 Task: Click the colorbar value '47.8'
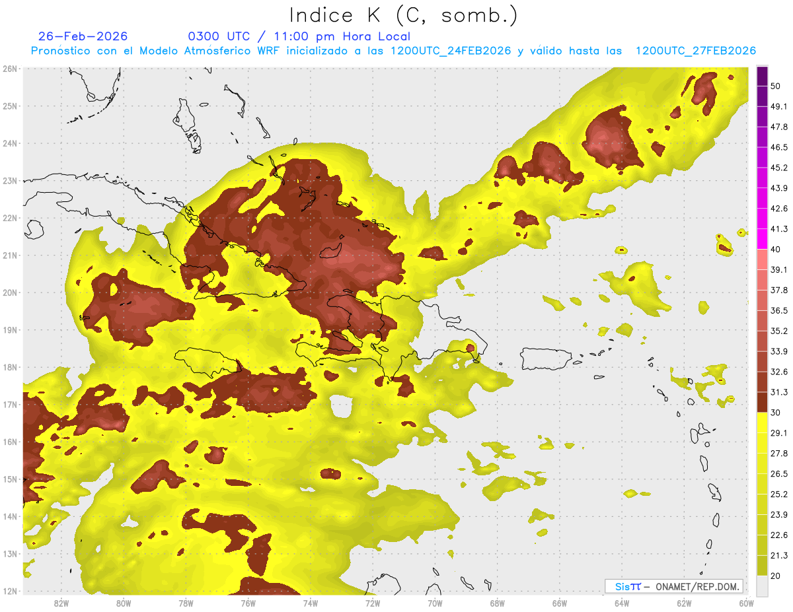pyautogui.click(x=778, y=127)
